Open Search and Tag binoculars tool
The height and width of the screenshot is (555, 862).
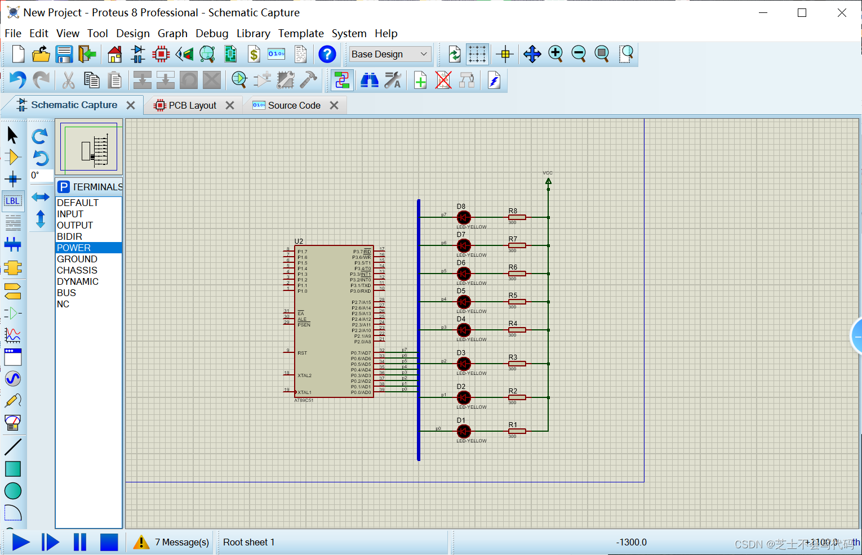(370, 81)
